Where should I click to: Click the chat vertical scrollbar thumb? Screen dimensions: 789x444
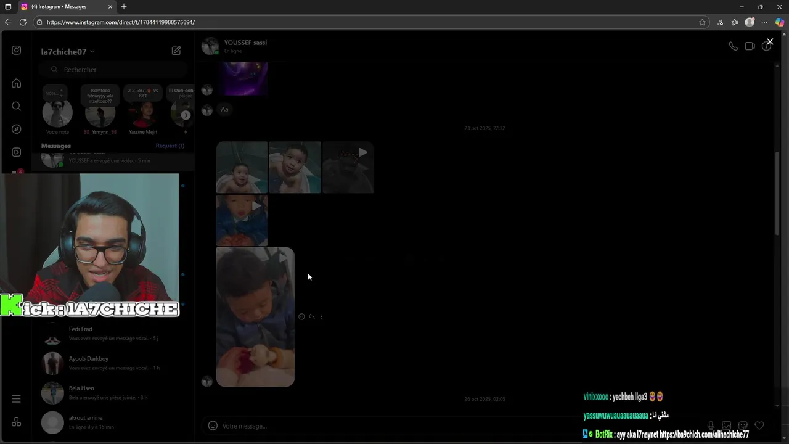[x=777, y=192]
